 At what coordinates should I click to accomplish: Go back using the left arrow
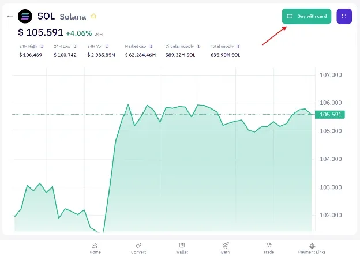[x=10, y=16]
